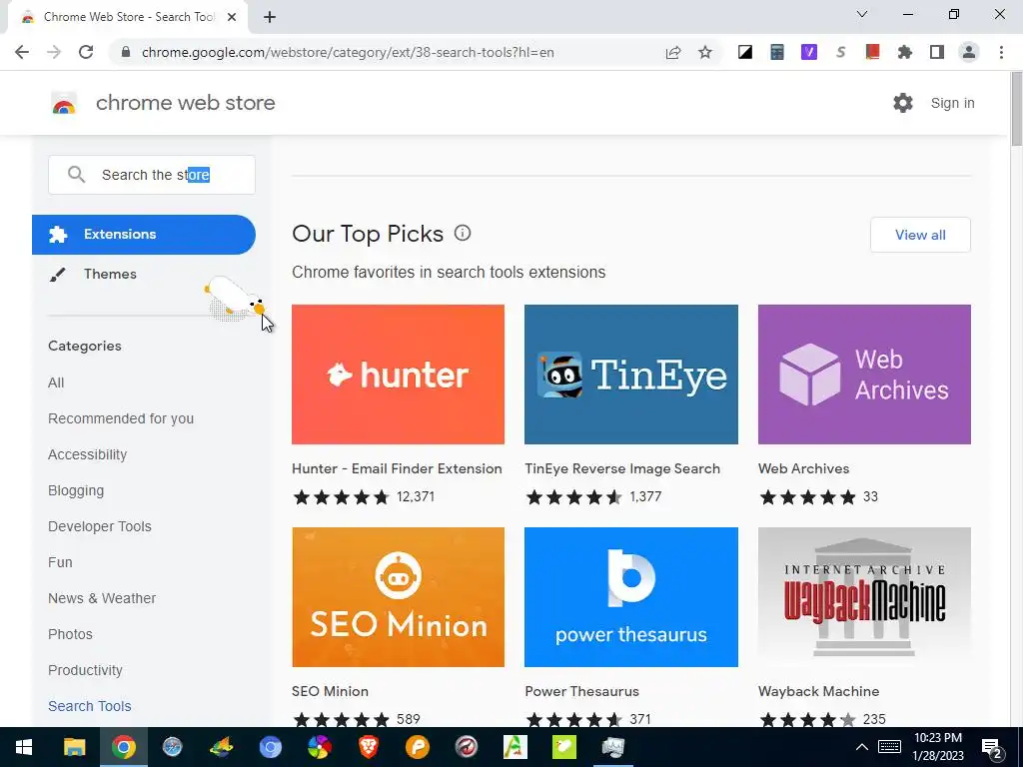Select the Chrome Web Store tab

[127, 17]
